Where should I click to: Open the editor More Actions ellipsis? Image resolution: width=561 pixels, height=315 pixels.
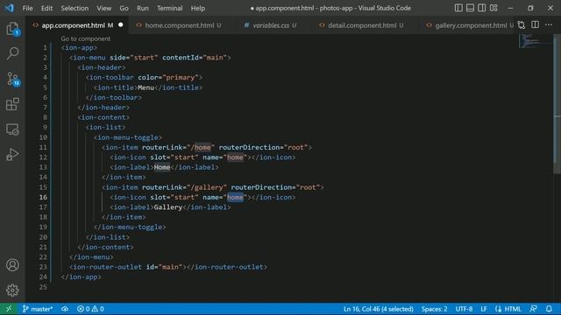click(549, 24)
